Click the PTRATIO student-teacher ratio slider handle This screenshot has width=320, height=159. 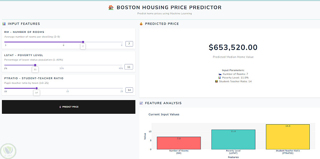[37, 88]
